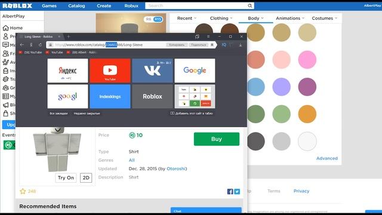Screen dimensions: 382x215
Task: Go back in the Yandex browser window
Action: coord(22,45)
